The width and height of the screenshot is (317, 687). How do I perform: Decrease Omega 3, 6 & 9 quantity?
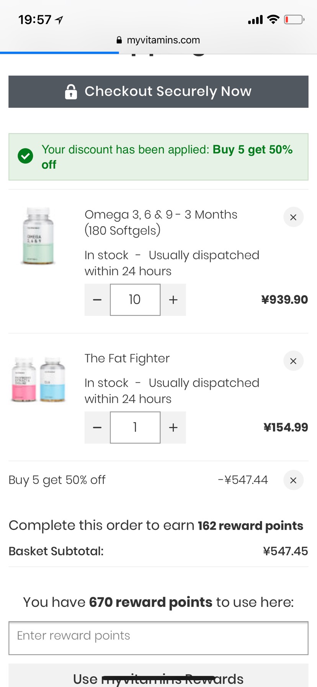pyautogui.click(x=97, y=300)
